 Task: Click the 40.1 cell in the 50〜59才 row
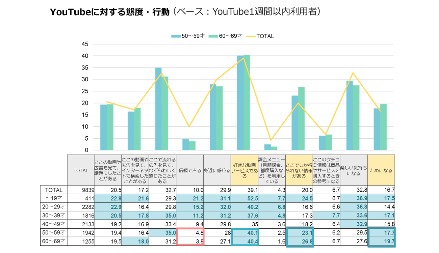tap(244, 232)
